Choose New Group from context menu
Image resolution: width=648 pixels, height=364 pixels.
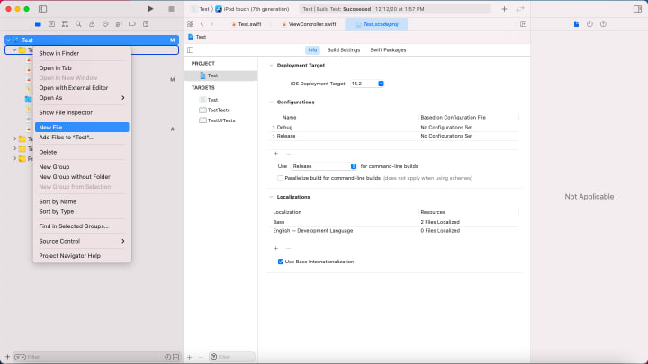coord(82,167)
